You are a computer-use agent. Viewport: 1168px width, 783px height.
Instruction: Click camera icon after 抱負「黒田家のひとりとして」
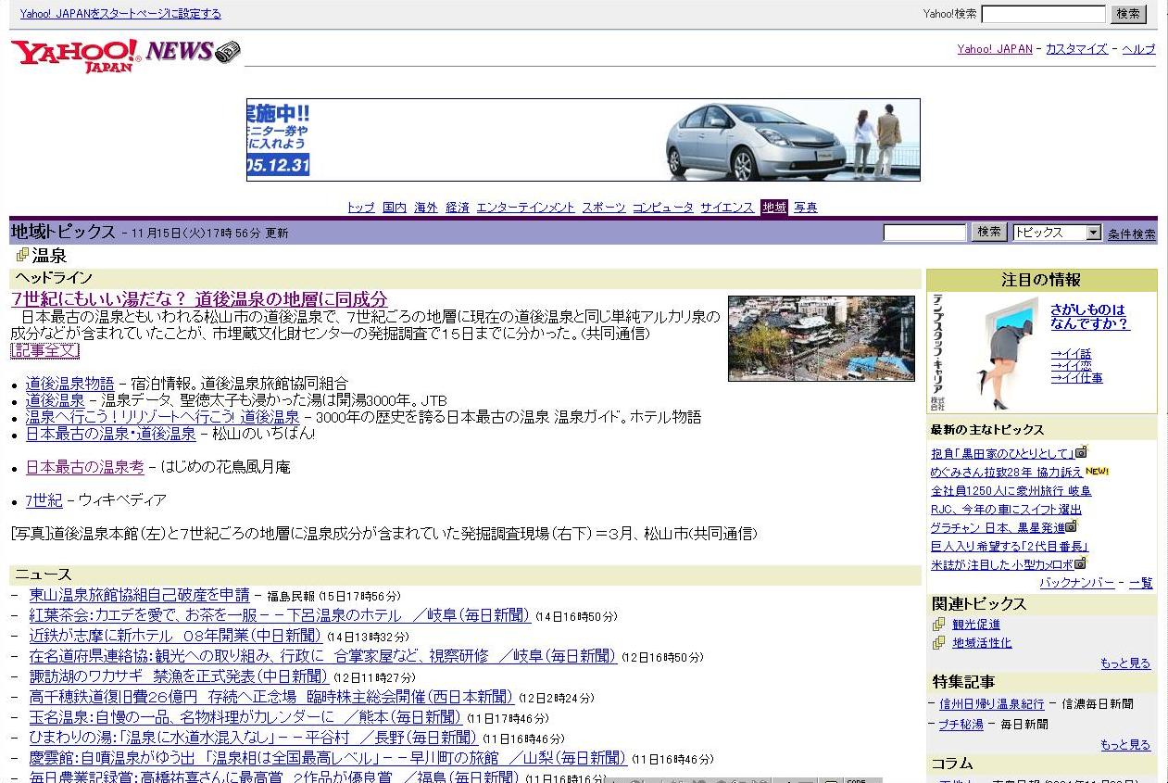[1081, 452]
